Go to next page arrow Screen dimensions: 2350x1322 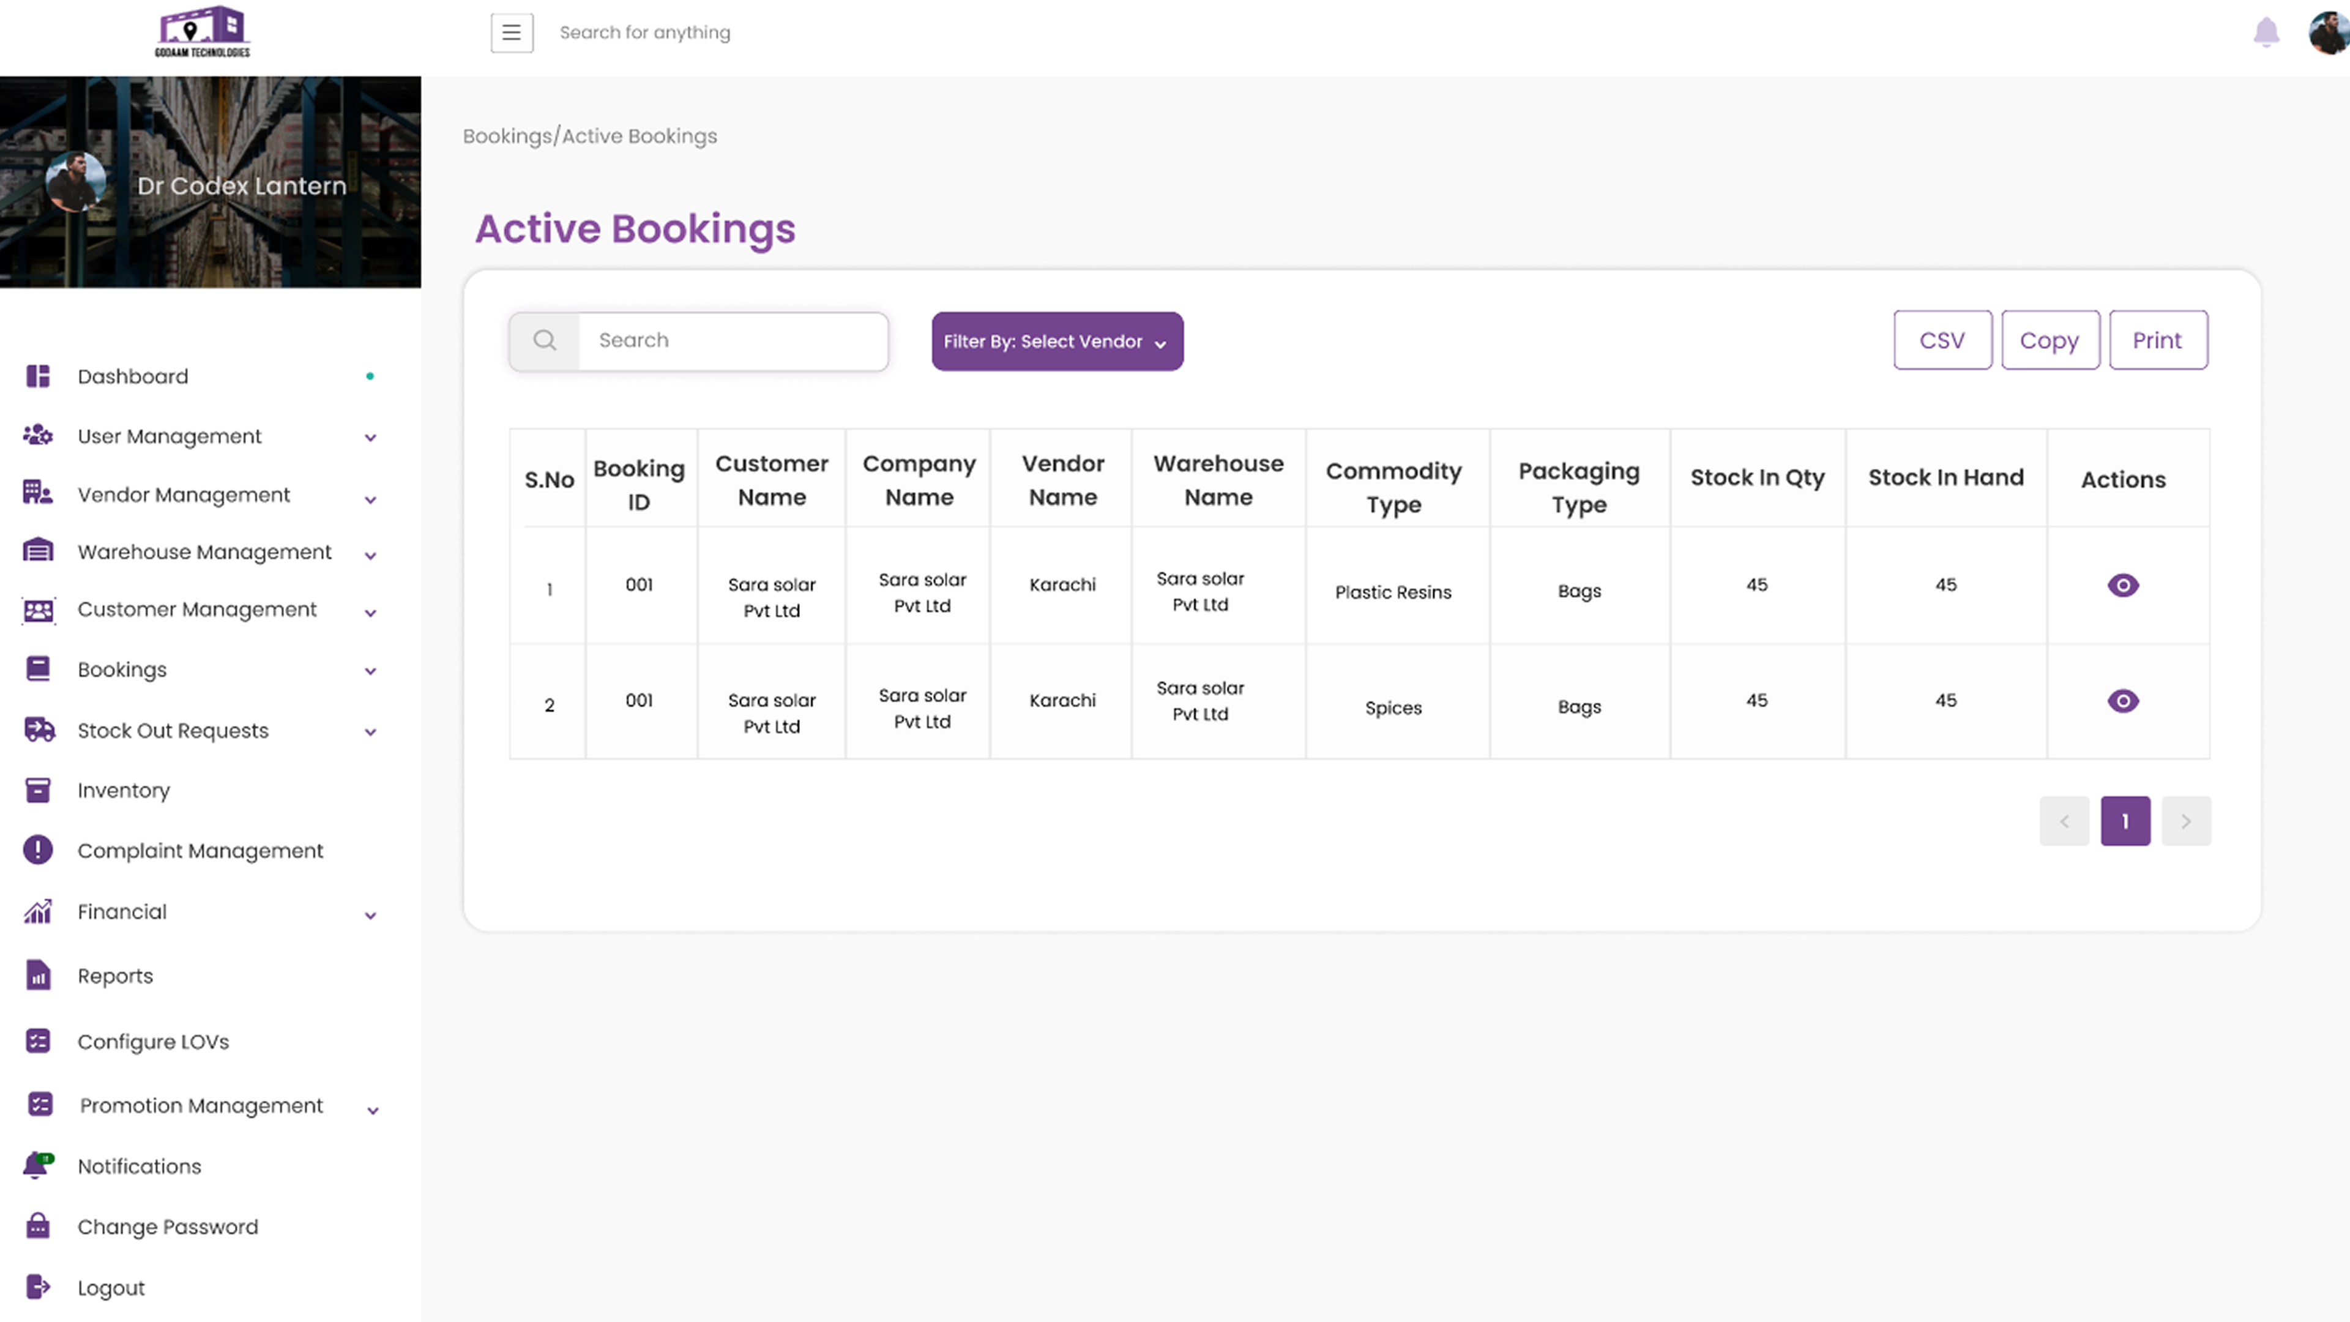[2186, 821]
